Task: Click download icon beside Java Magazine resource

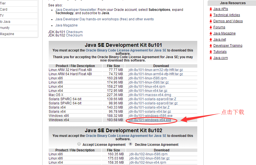Action: click(x=211, y=33)
